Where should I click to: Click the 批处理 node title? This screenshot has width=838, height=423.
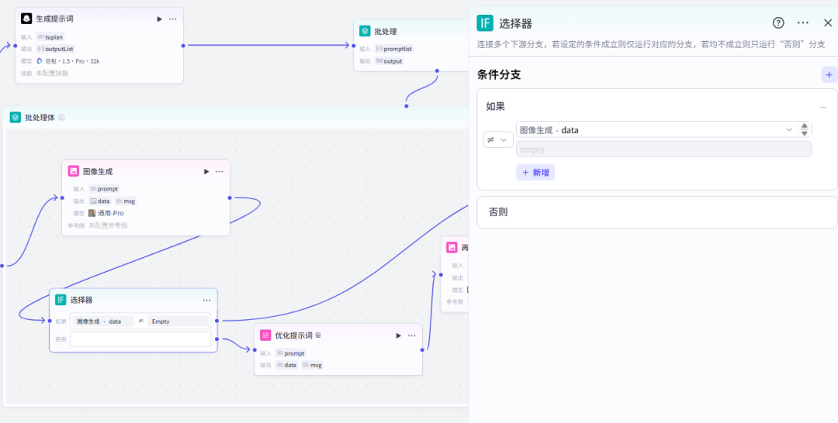click(x=386, y=32)
